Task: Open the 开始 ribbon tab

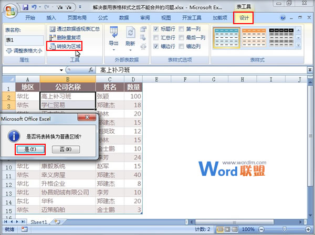Action: tap(30, 18)
